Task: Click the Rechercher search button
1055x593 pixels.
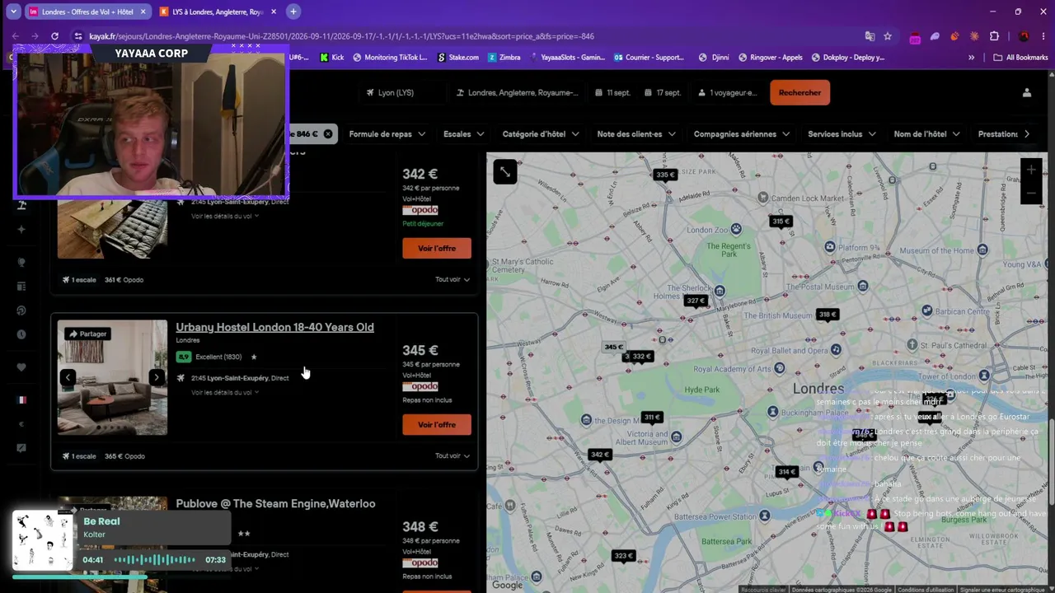Action: 799,93
